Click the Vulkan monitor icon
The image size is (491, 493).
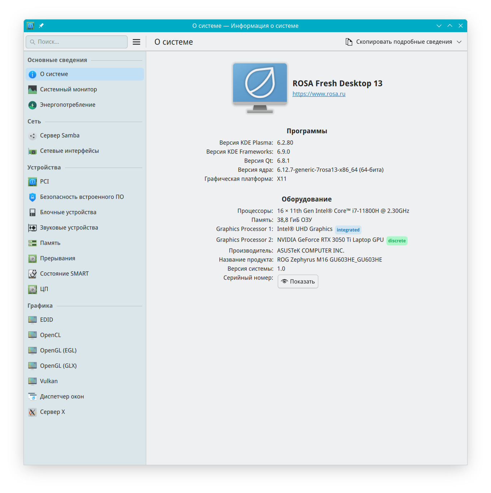[32, 381]
